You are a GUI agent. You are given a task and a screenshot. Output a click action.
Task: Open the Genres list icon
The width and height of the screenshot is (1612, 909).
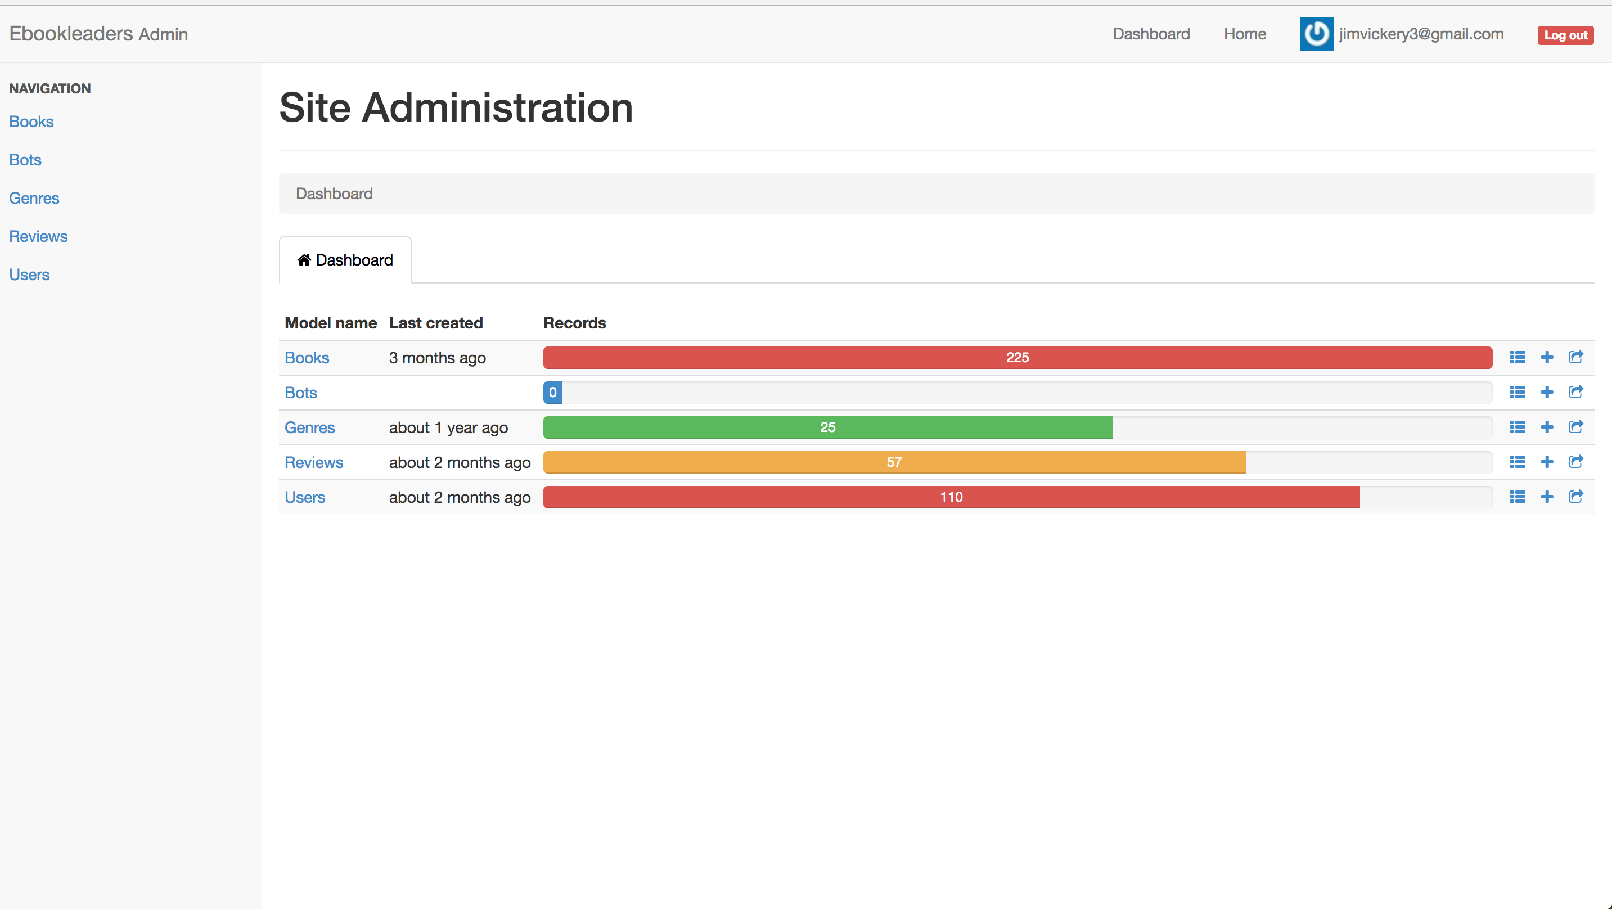tap(1517, 427)
